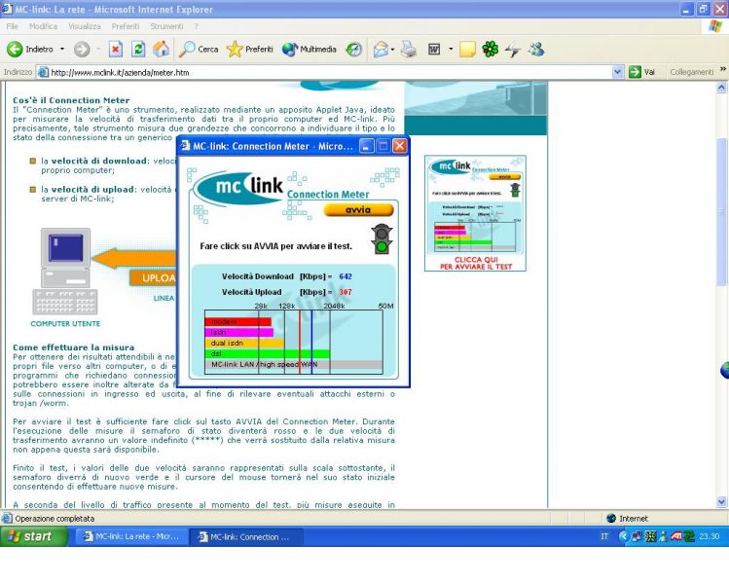The width and height of the screenshot is (729, 584).
Task: Click the magenta isdn bar in the chart
Action: click(x=239, y=333)
